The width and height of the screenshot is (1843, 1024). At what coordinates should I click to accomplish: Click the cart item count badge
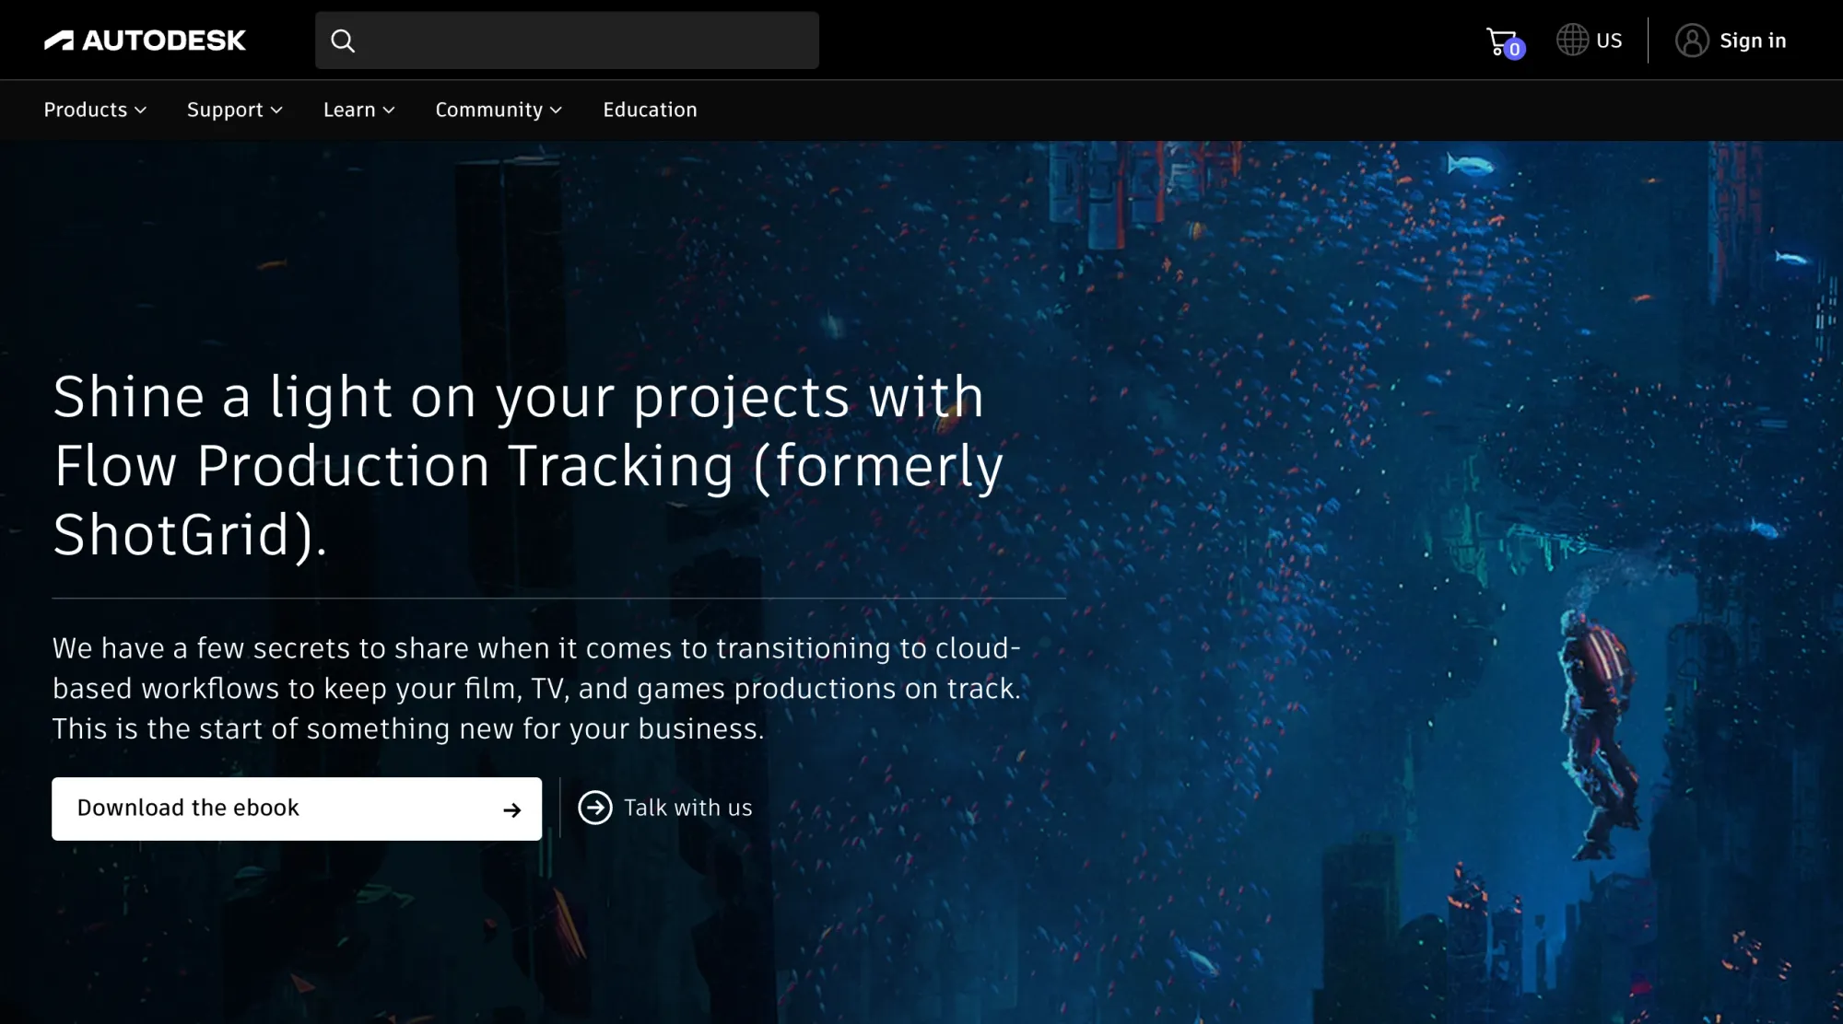coord(1514,50)
